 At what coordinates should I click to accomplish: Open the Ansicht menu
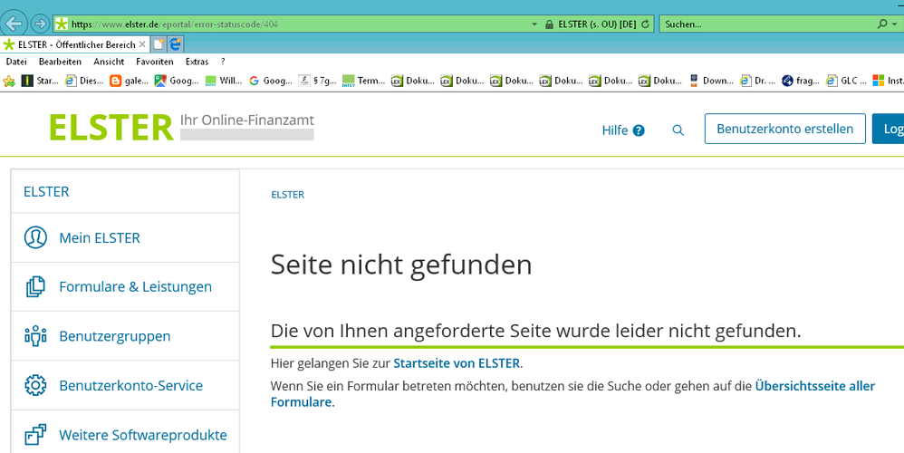point(109,62)
